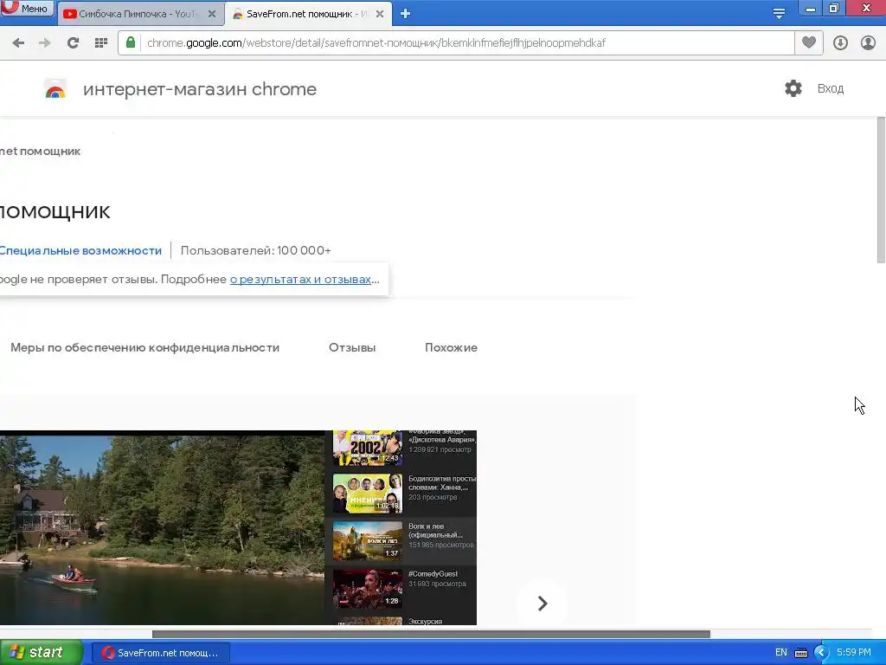Advance screenshots with next chevron arrow
Screen dimensions: 886x665
pos(542,604)
